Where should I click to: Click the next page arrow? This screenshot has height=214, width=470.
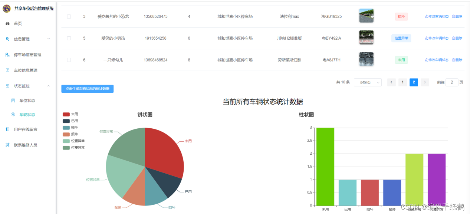[425, 82]
